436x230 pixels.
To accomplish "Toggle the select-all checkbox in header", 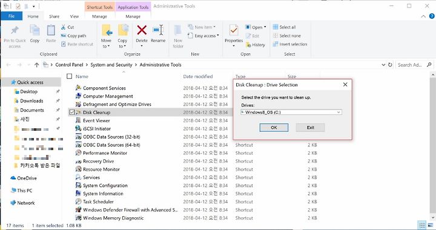I will [x=70, y=76].
